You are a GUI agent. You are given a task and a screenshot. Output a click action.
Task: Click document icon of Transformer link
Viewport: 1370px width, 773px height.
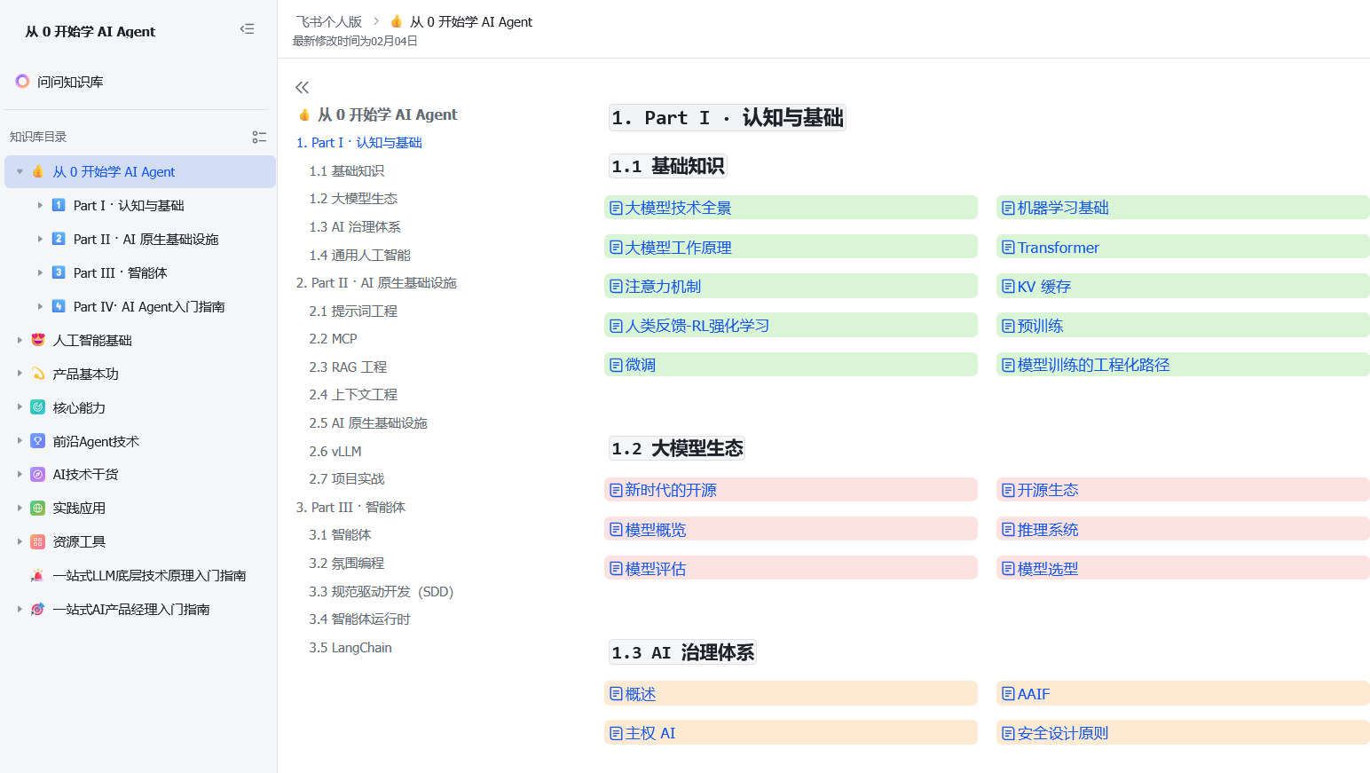coord(1008,248)
